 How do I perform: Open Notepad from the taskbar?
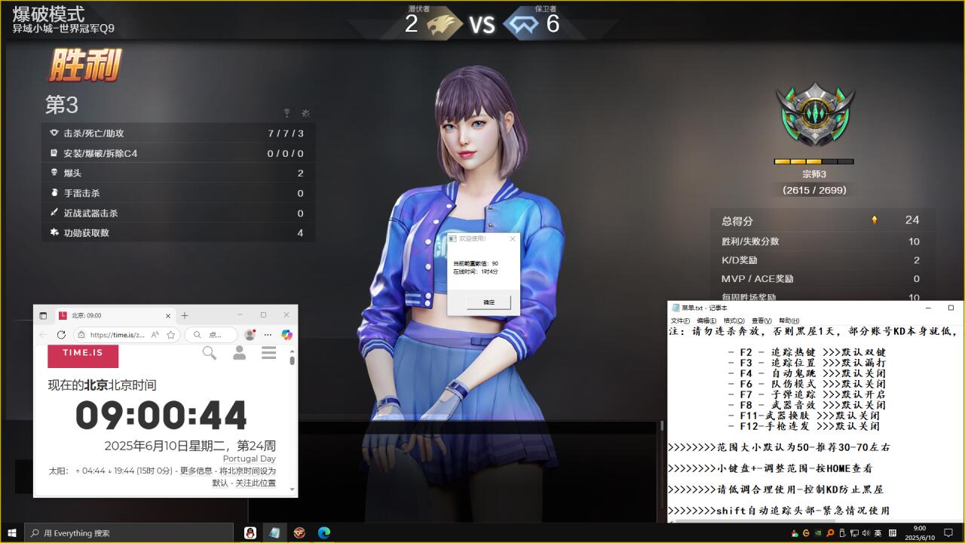pyautogui.click(x=274, y=532)
